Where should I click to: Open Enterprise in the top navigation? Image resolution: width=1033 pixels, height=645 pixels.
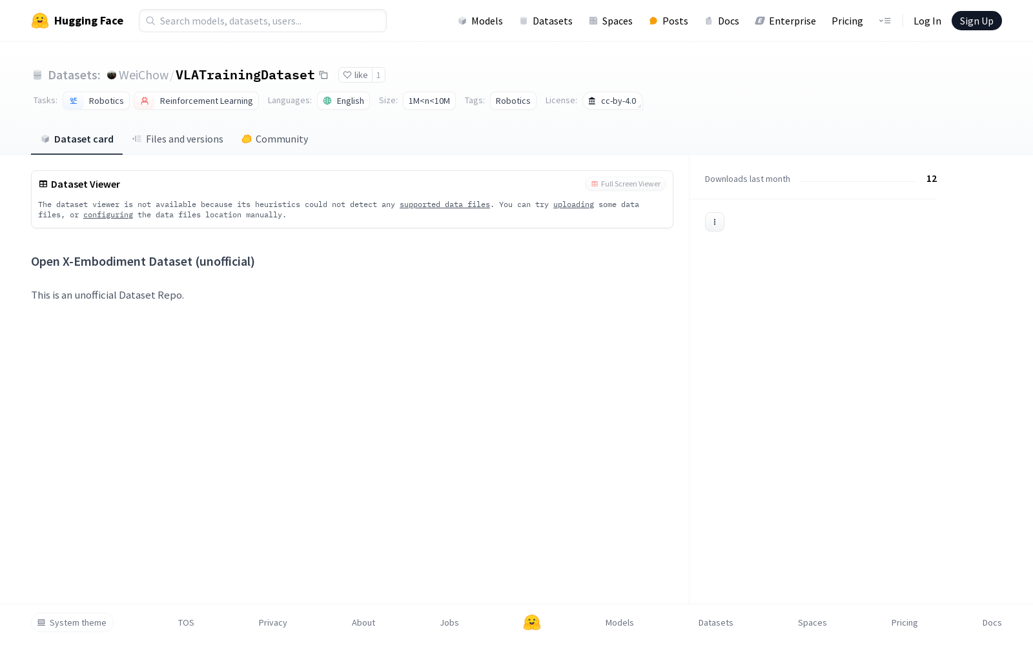[786, 21]
